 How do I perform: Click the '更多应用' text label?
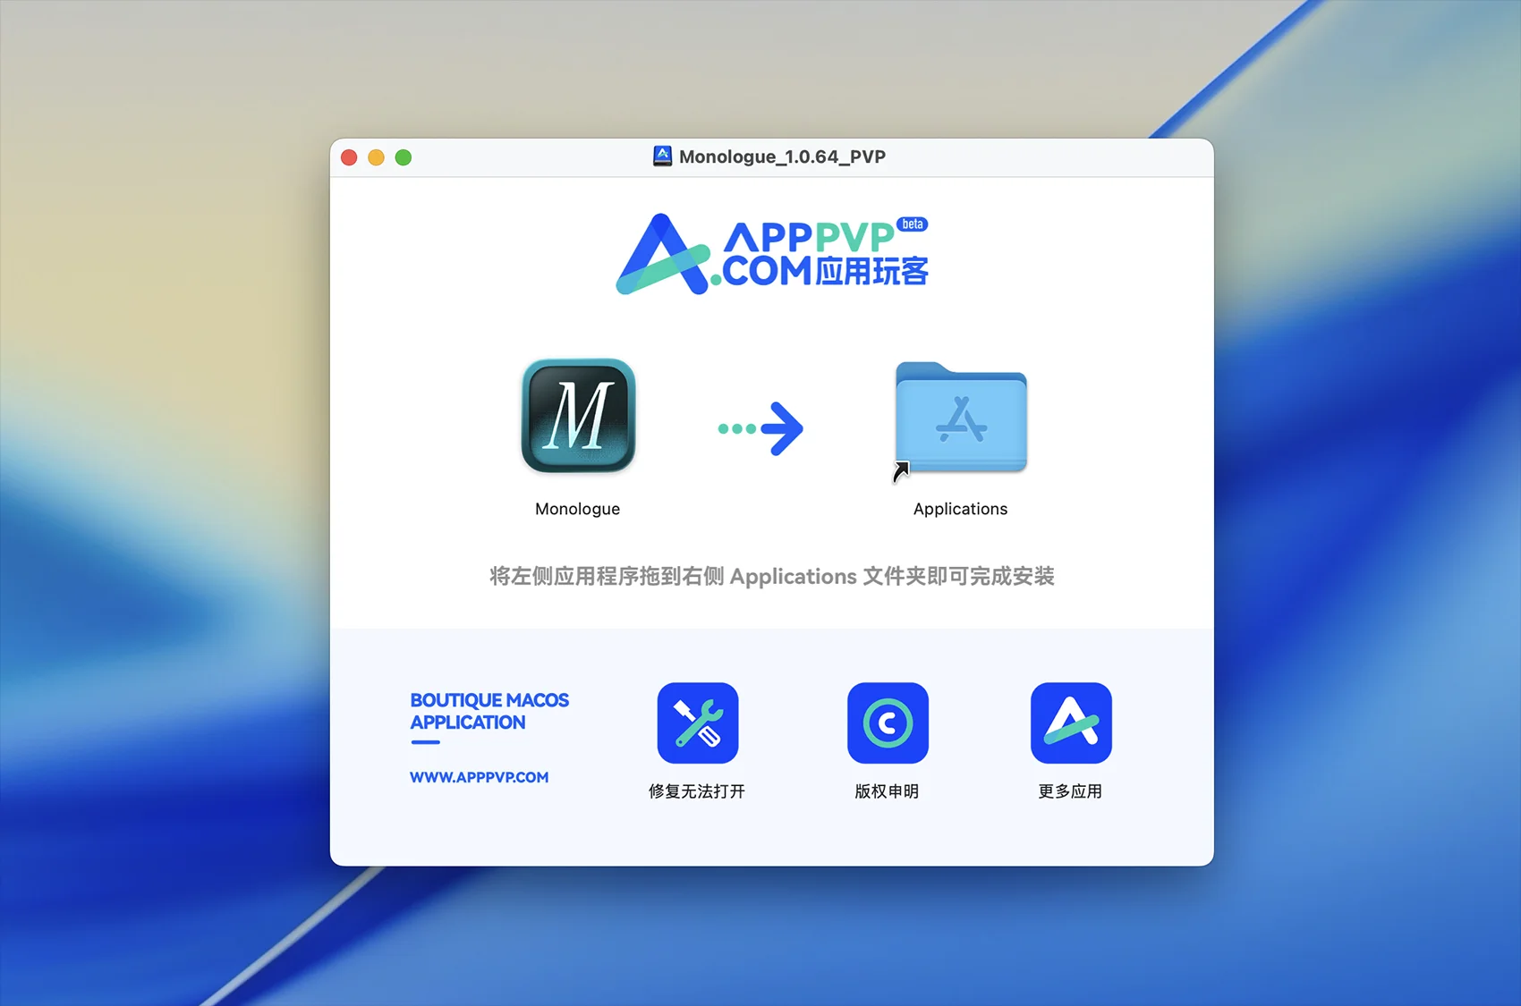click(1070, 791)
